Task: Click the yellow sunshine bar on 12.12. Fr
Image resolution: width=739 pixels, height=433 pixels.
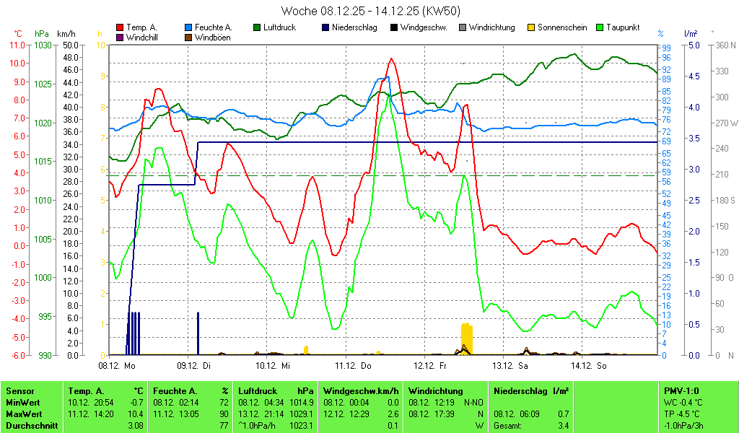Action: pos(467,338)
